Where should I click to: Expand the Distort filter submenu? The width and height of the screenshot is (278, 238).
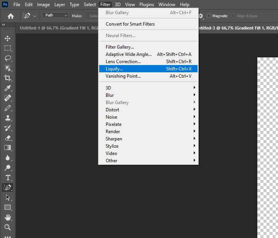pos(148,110)
